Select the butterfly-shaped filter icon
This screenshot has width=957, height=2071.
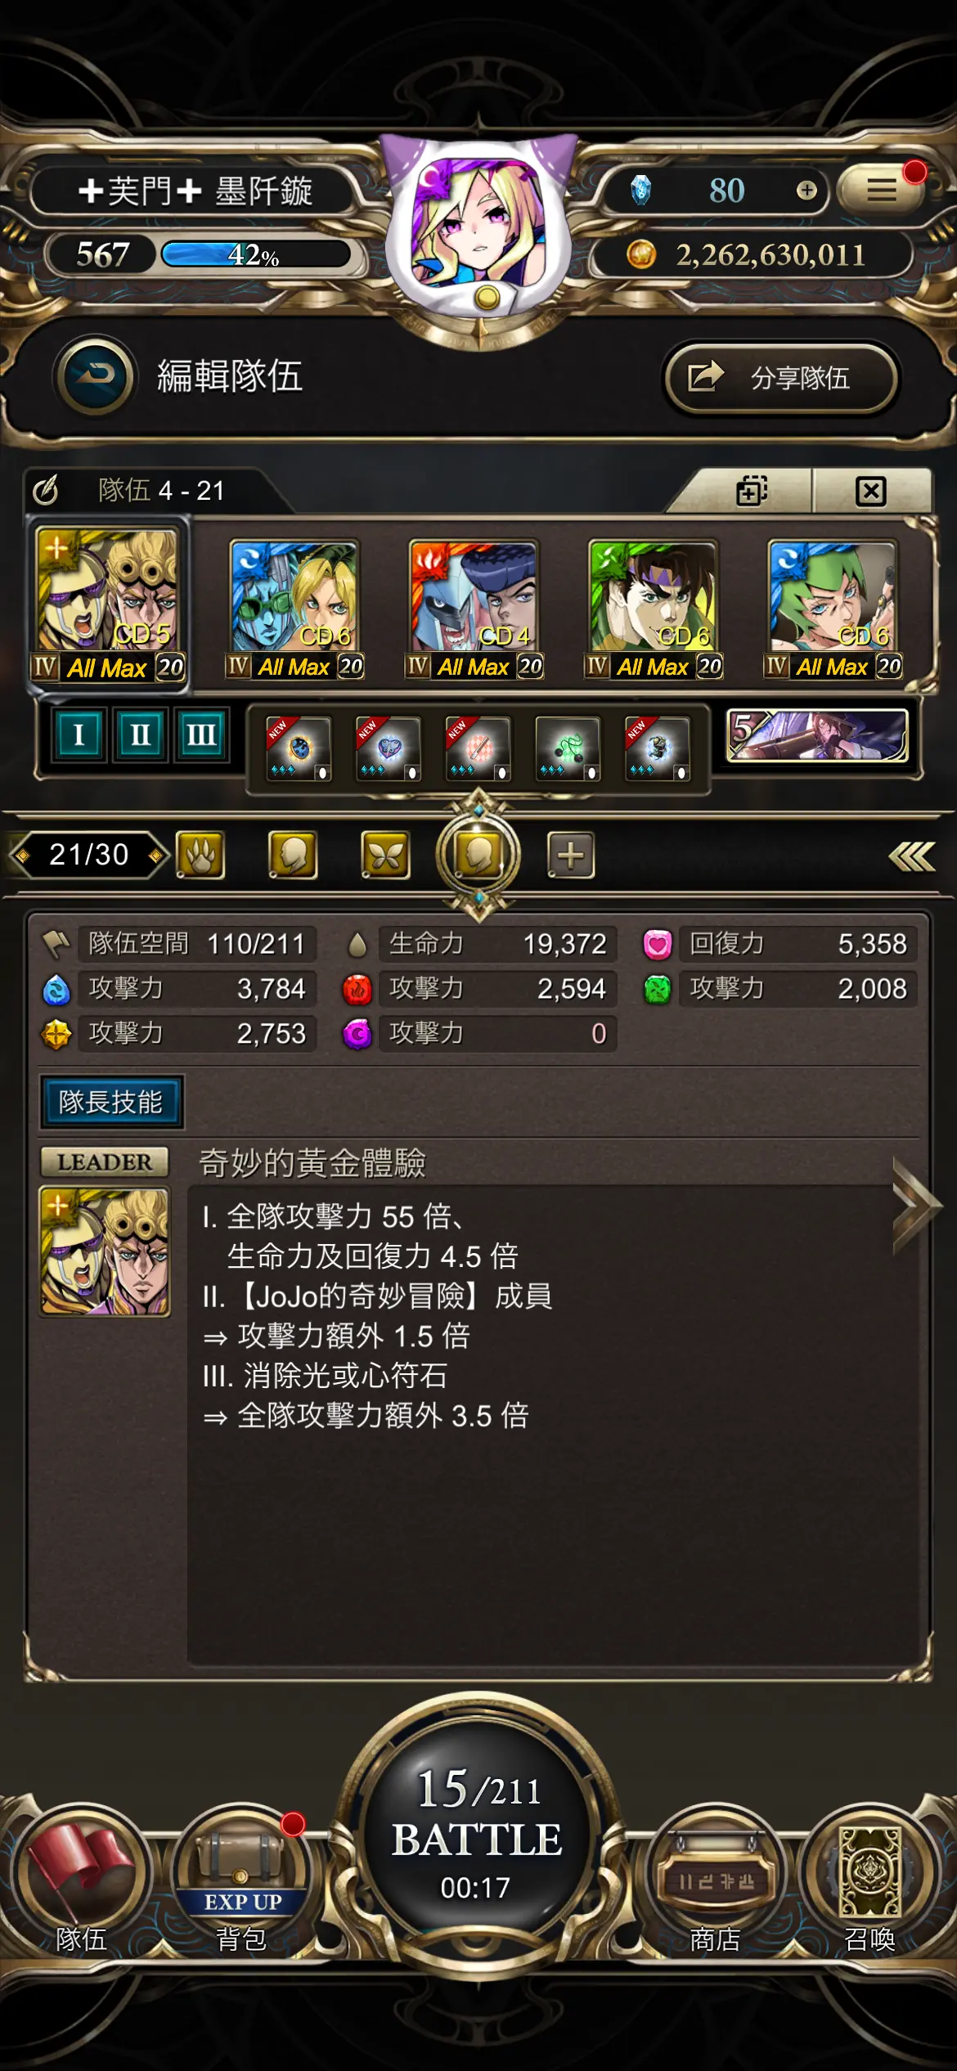385,856
